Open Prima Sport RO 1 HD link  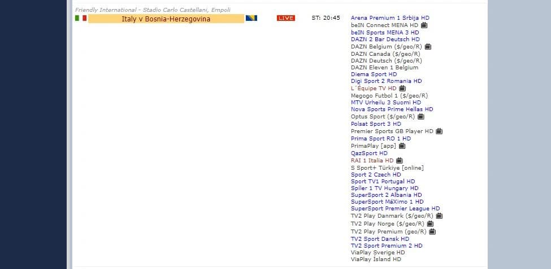pyautogui.click(x=381, y=139)
